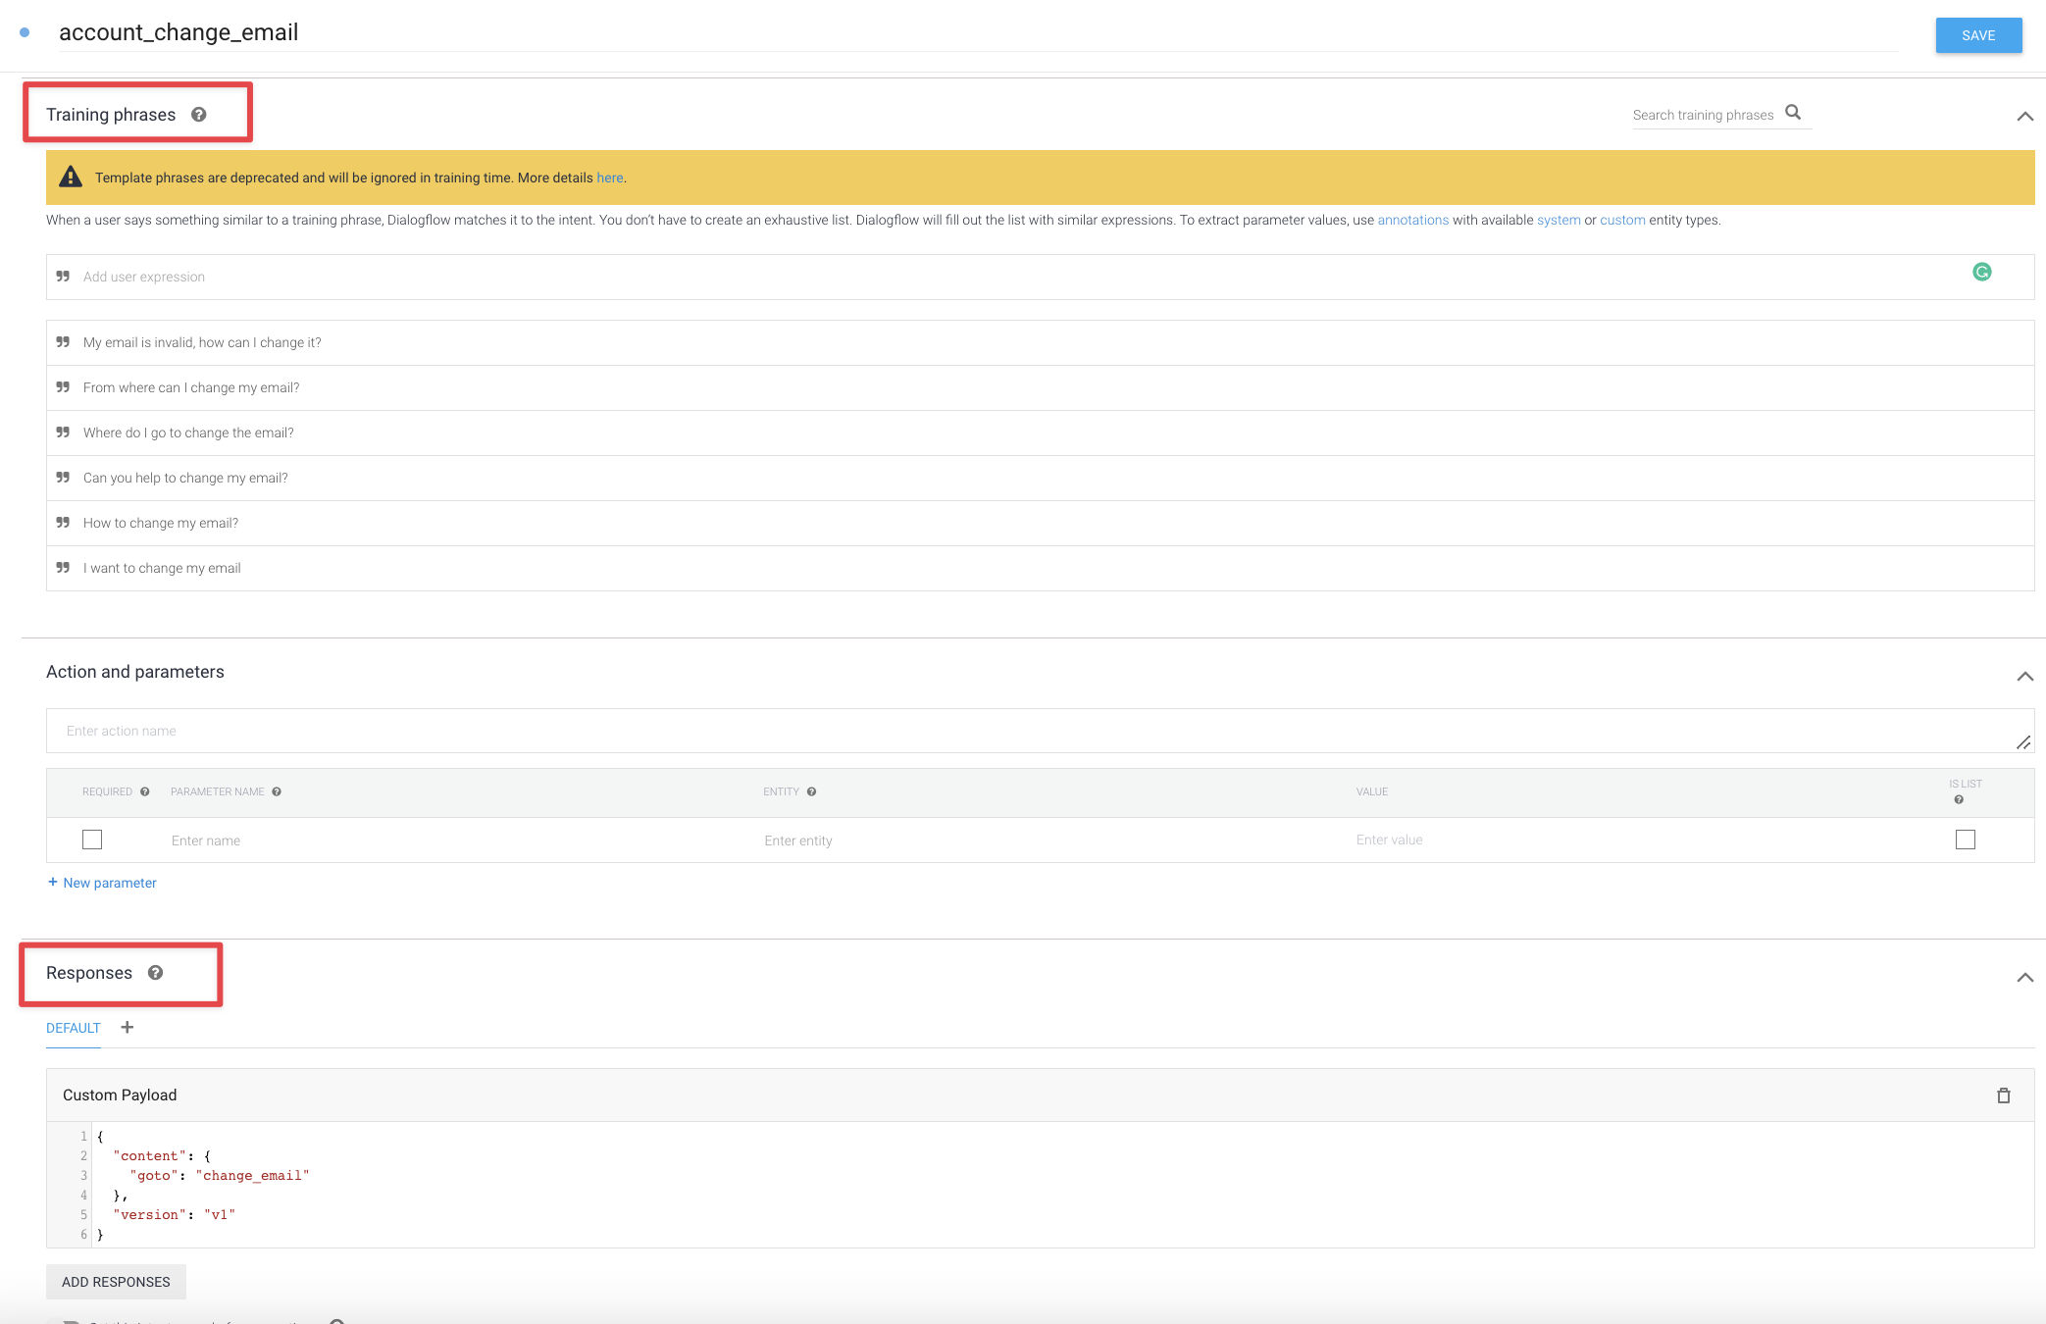Open the custom entity types link
The width and height of the screenshot is (2046, 1324).
1622,220
